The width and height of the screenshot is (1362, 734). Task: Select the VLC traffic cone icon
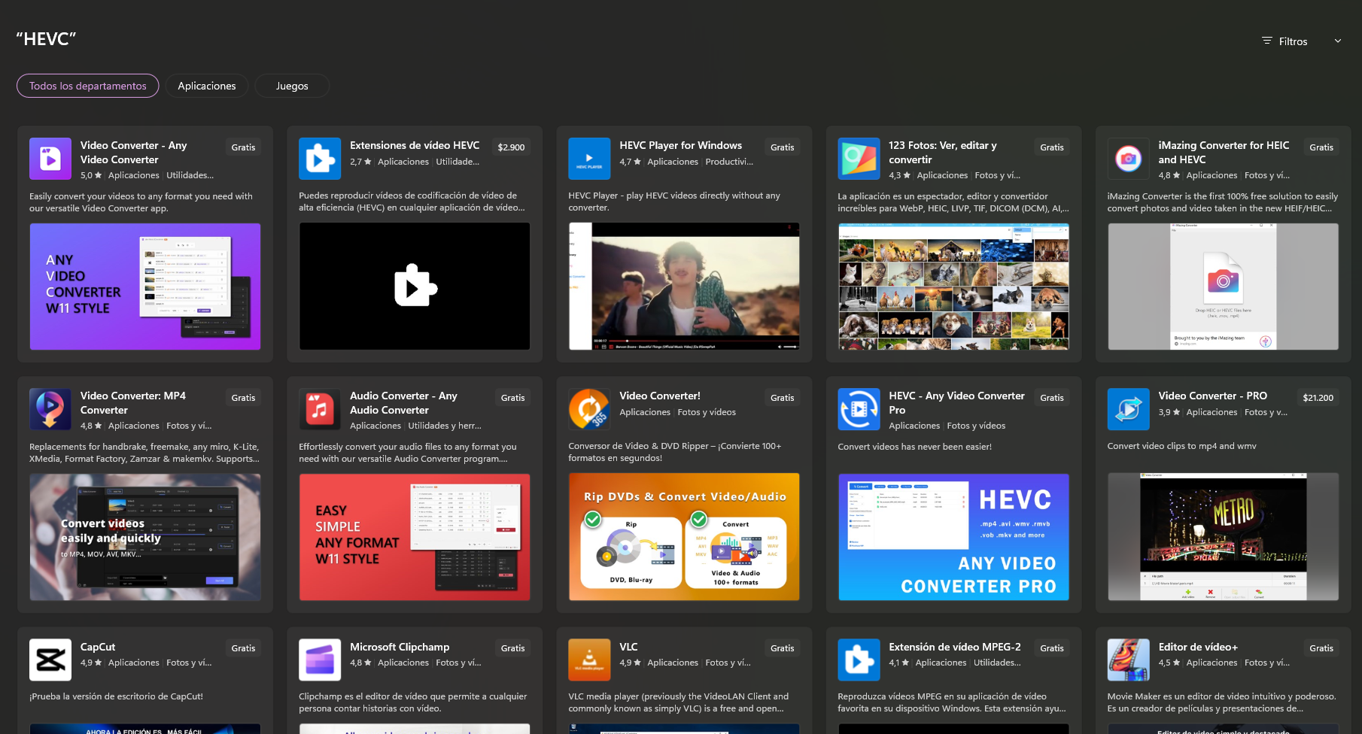[589, 660]
